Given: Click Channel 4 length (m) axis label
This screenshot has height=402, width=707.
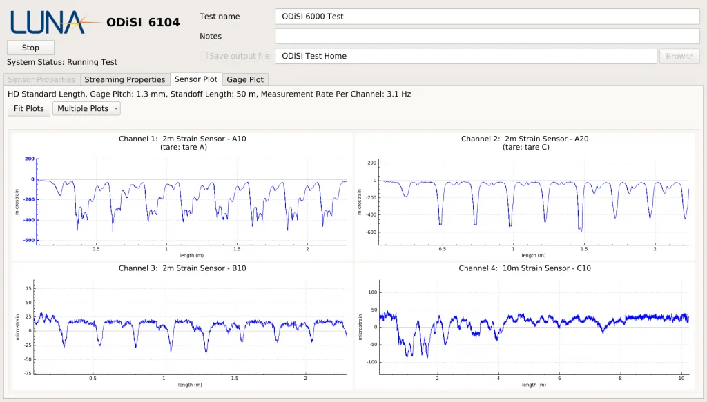Looking at the screenshot, I should click(534, 385).
